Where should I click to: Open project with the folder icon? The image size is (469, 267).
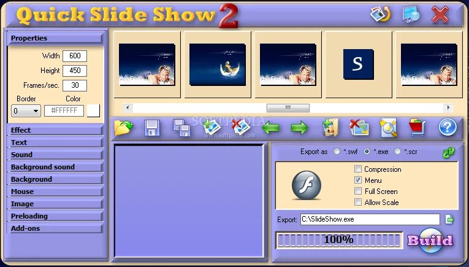click(123, 128)
